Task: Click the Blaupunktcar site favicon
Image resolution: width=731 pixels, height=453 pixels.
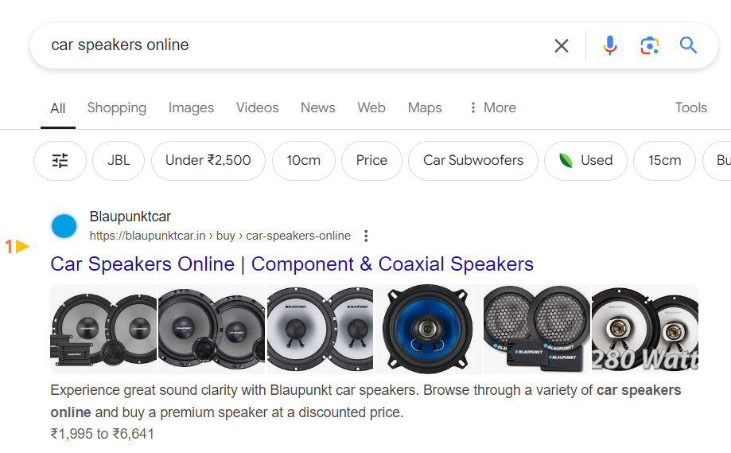Action: click(x=64, y=226)
